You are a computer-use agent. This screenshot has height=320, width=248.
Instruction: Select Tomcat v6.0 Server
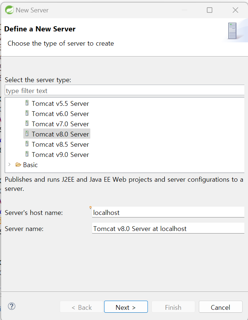click(x=60, y=114)
